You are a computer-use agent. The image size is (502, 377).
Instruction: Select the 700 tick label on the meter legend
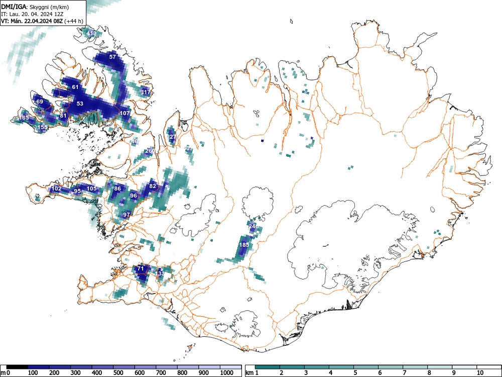[x=161, y=373]
